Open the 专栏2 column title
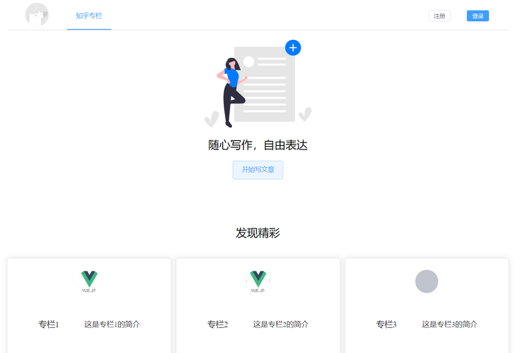The width and height of the screenshot is (514, 353). [217, 324]
